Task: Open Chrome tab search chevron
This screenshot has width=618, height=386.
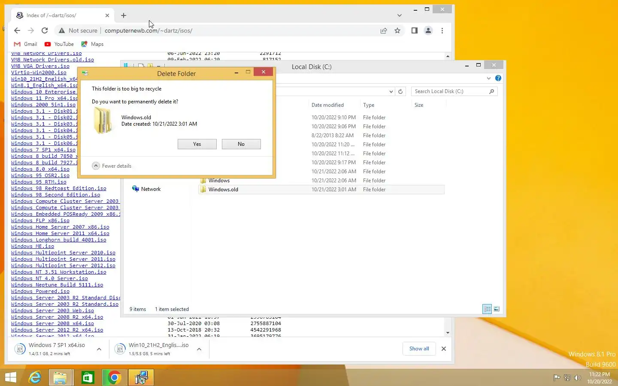Action: (x=400, y=15)
